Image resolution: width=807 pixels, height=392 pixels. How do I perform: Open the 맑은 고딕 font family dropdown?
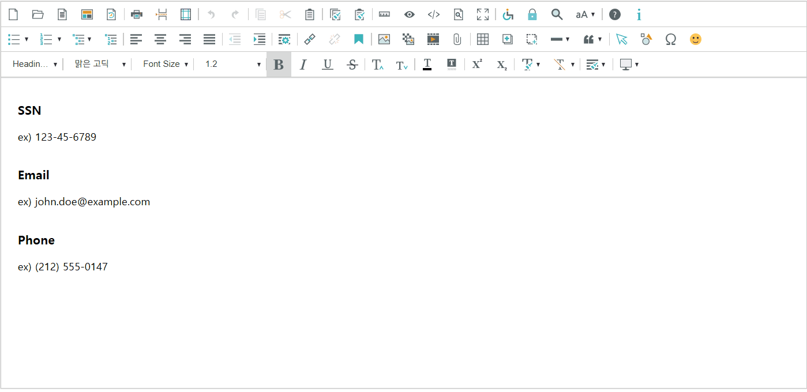pyautogui.click(x=99, y=64)
